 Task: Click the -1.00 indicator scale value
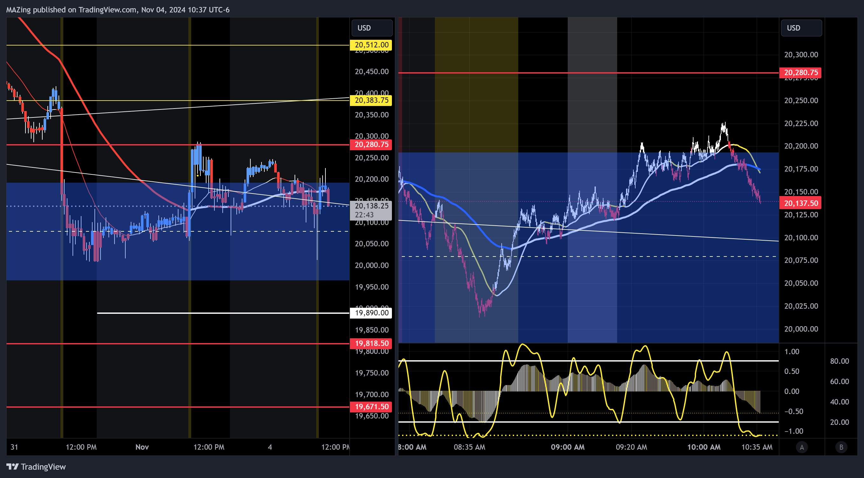point(794,431)
